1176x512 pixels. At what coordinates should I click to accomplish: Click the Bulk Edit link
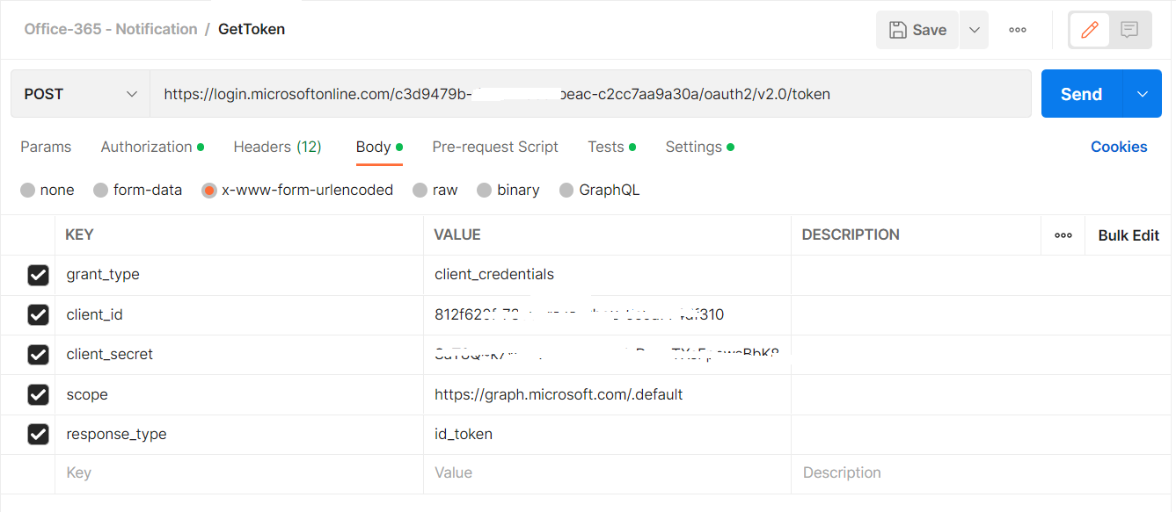pos(1129,234)
